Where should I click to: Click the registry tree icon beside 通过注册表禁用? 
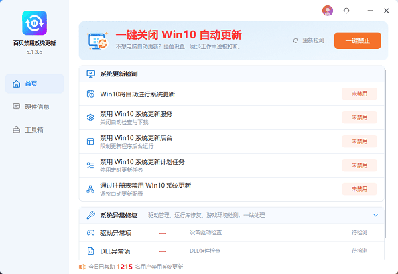pos(90,189)
